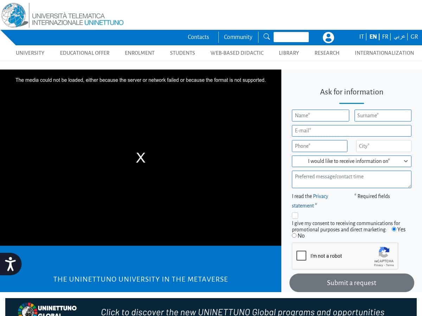The height and width of the screenshot is (316, 422).
Task: Open 'I would like to receive information on' dropdown
Action: pos(352,161)
